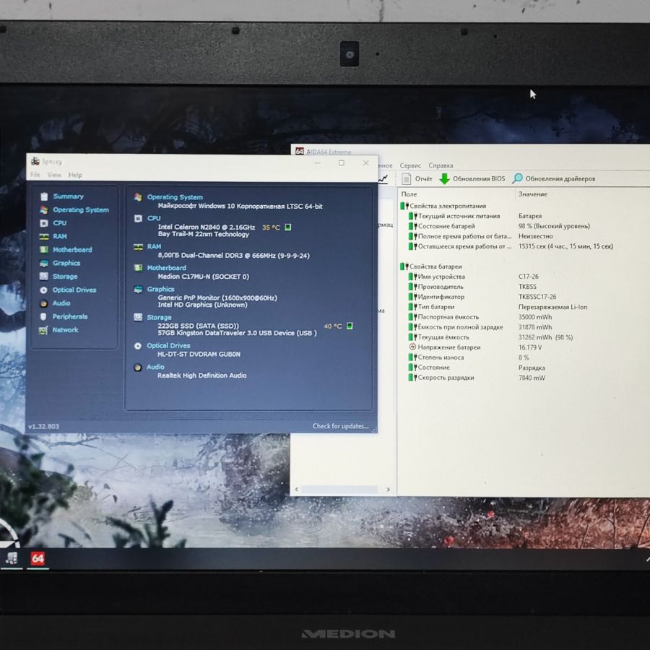Click Обновления BIOS in AIDA64 toolbar
650x650 pixels.
pos(472,178)
